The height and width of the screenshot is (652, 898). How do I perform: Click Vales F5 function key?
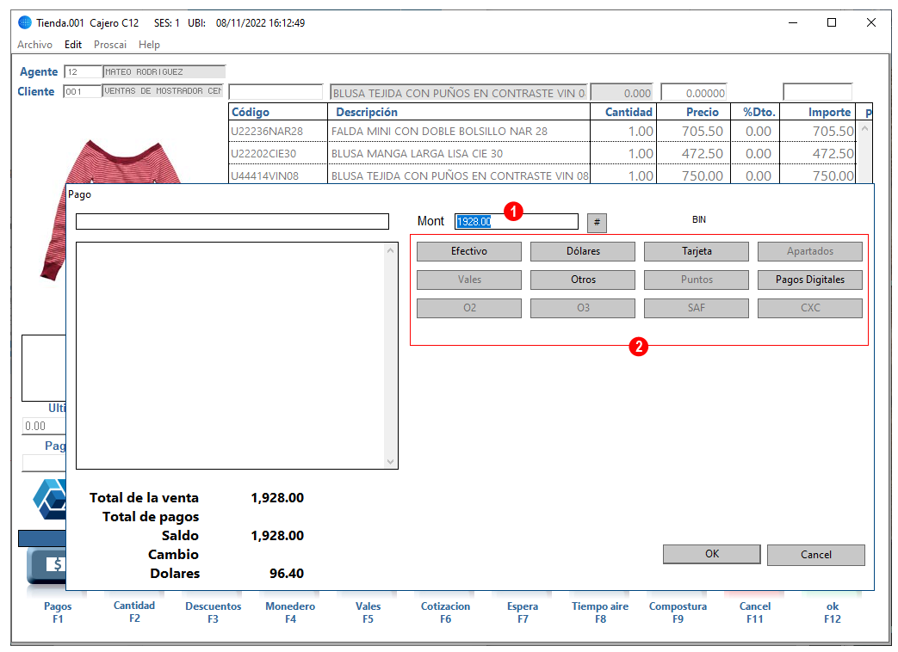point(368,612)
